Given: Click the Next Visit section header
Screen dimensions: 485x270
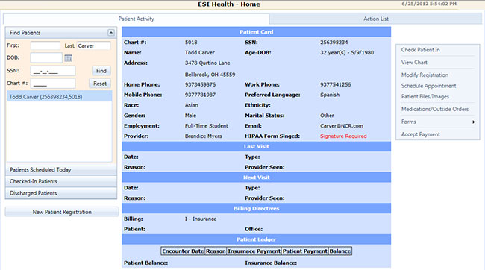Looking at the screenshot, I should pos(256,178).
